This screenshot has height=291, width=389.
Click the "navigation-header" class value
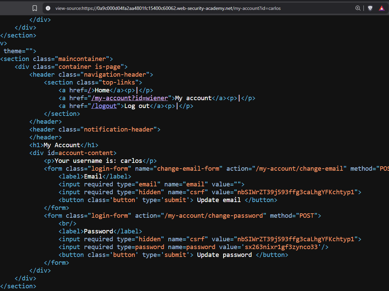click(115, 75)
